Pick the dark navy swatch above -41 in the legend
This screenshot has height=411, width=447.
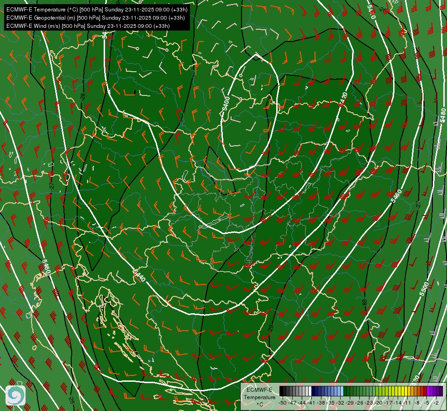(313, 391)
